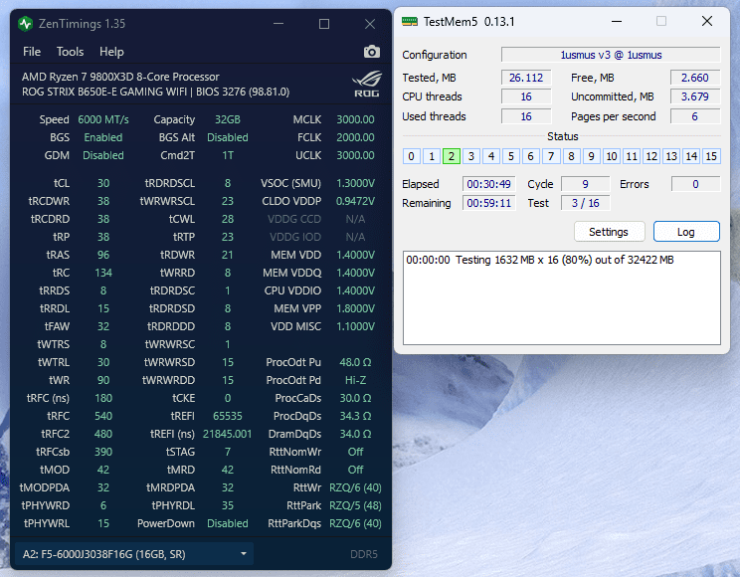
Task: Open the Tools menu in ZenTimings
Action: 70,52
